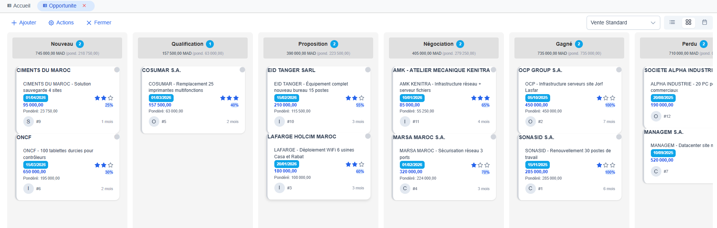Image resolution: width=717 pixels, height=228 pixels.
Task: Click the 70% probability indicator
Action: (486, 172)
